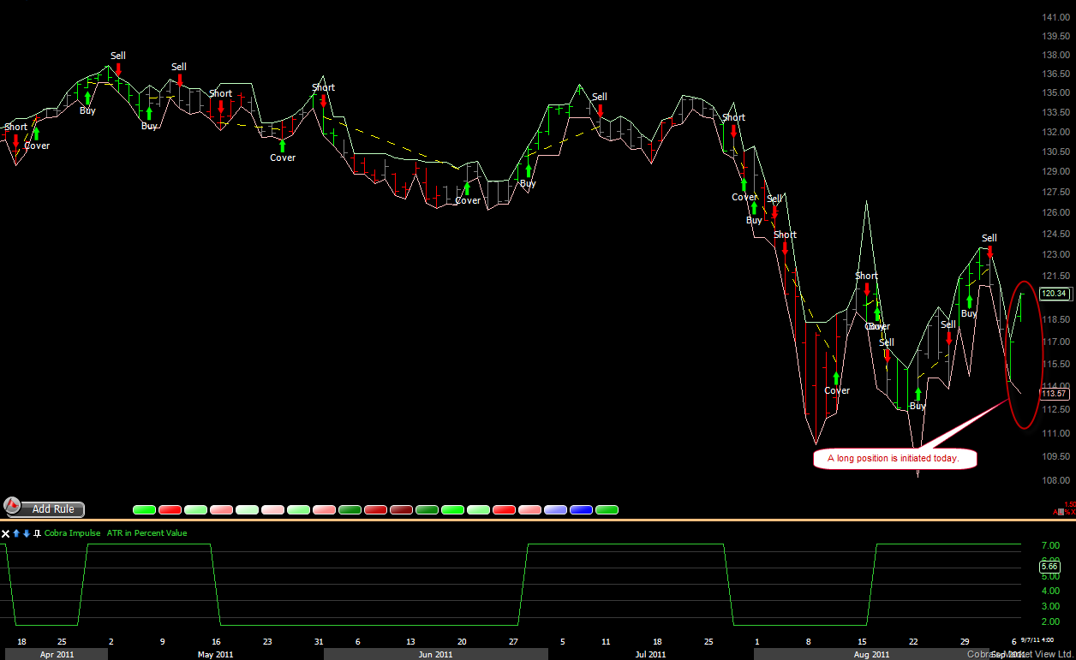Select the blue rule color swatch

[582, 509]
